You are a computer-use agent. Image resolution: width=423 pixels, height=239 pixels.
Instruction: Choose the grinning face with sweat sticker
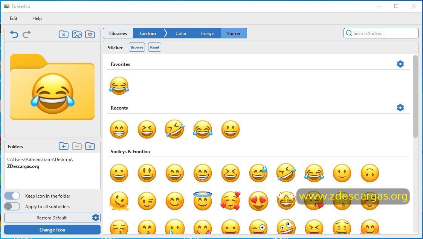[x=258, y=173]
